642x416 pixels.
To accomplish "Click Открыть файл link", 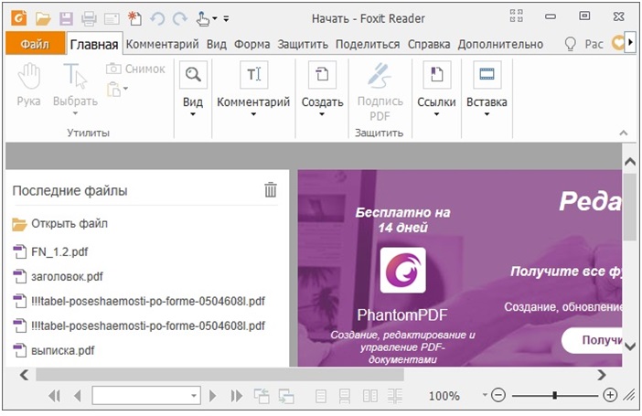I will (60, 224).
